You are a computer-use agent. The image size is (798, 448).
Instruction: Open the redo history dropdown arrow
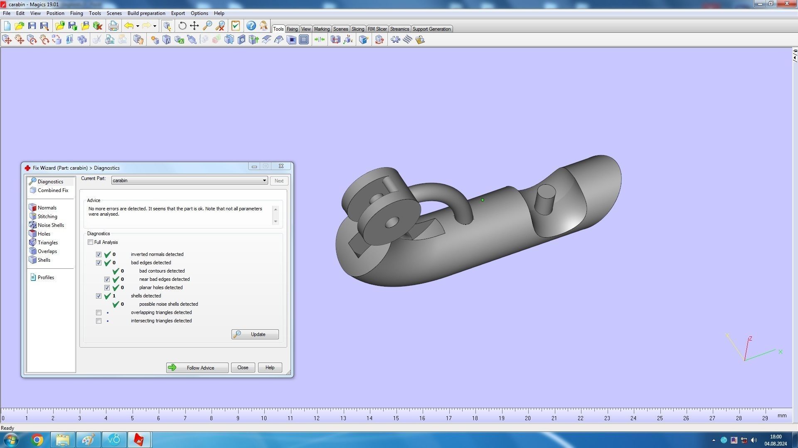tap(155, 26)
